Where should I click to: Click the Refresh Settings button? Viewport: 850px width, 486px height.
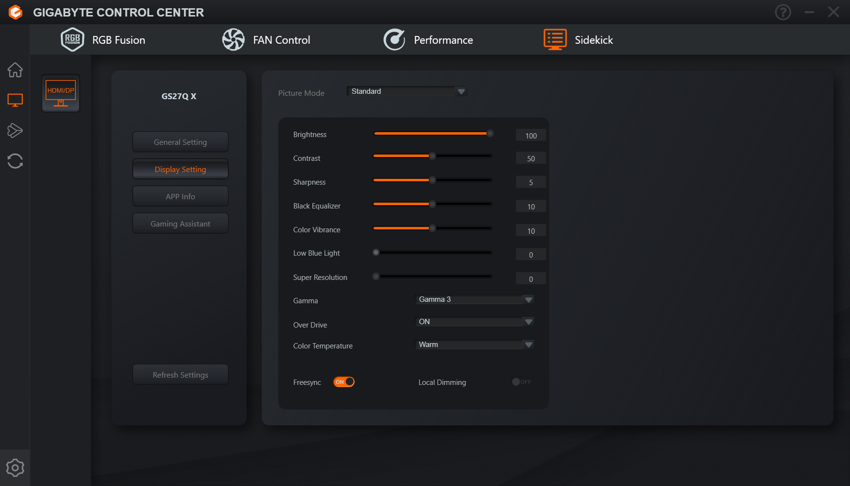[x=180, y=375]
